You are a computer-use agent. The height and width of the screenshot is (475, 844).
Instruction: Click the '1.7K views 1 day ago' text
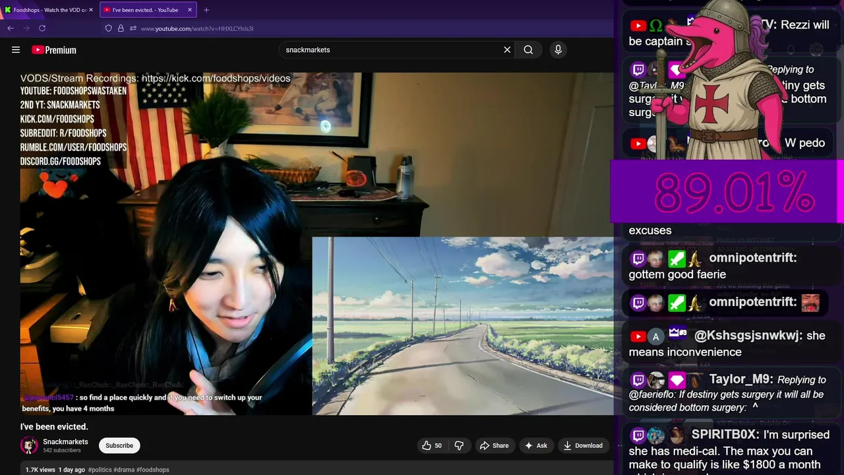point(55,470)
